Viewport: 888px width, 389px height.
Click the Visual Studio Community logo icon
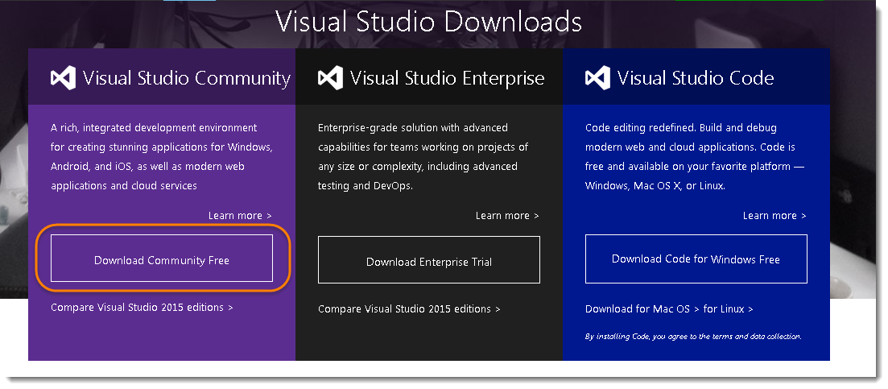63,77
